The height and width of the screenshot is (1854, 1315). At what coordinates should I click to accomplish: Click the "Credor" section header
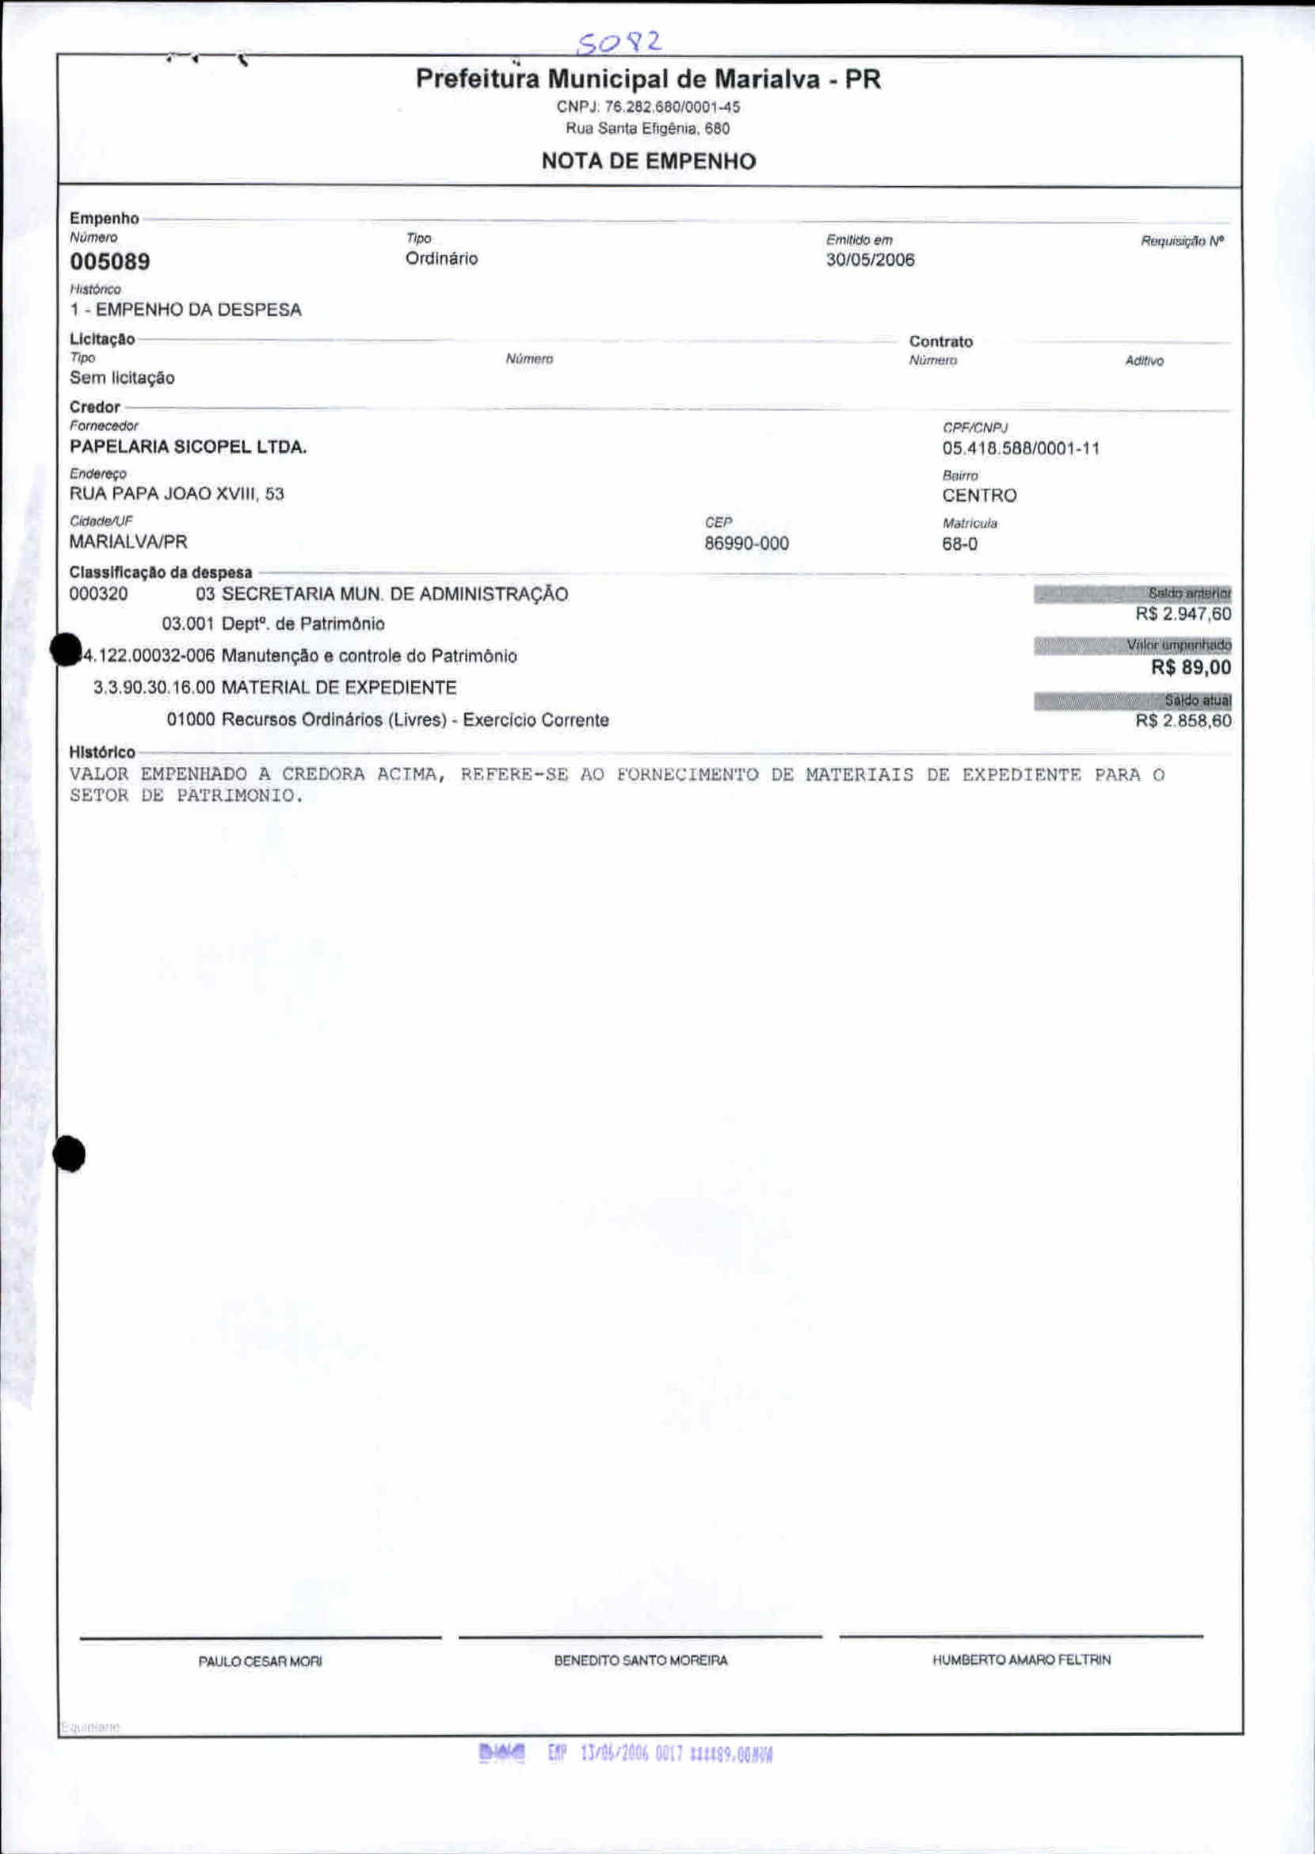click(x=95, y=407)
